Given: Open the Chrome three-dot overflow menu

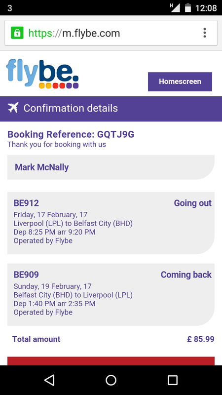Looking at the screenshot, I should coord(205,33).
